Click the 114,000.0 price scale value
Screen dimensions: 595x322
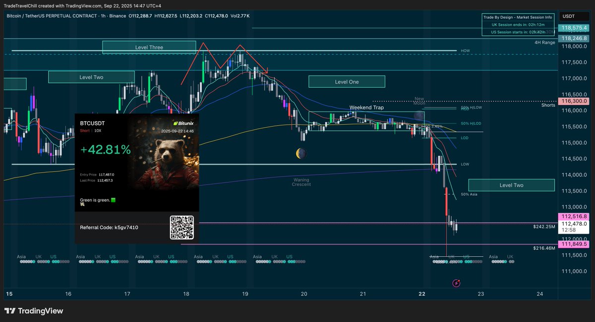click(573, 175)
